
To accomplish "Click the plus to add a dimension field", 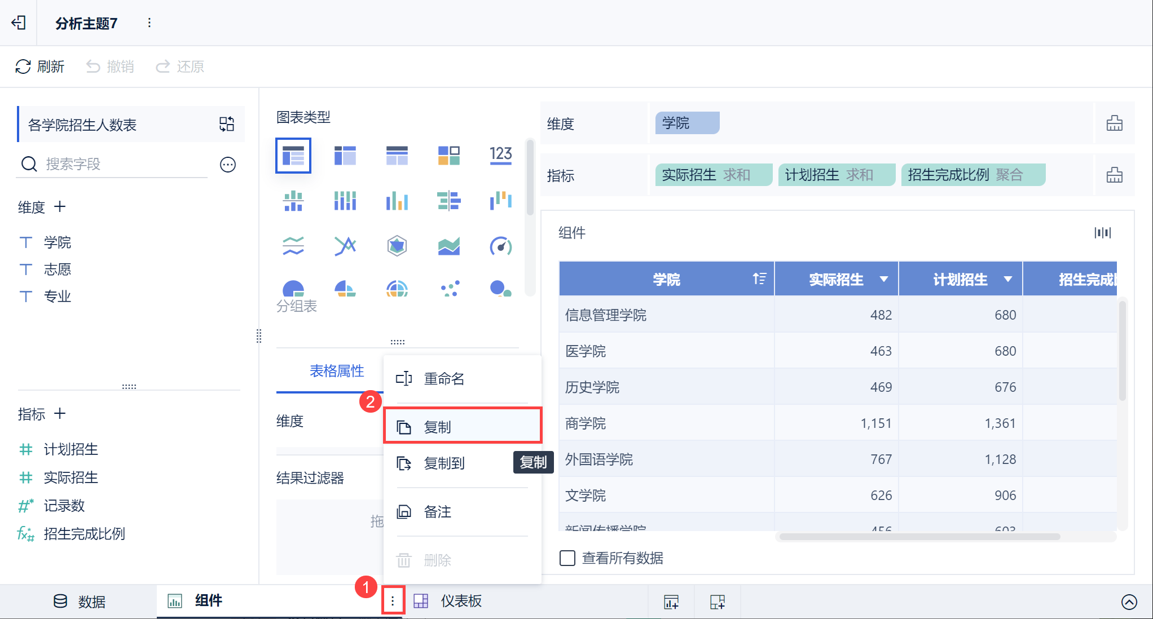I will pyautogui.click(x=60, y=207).
